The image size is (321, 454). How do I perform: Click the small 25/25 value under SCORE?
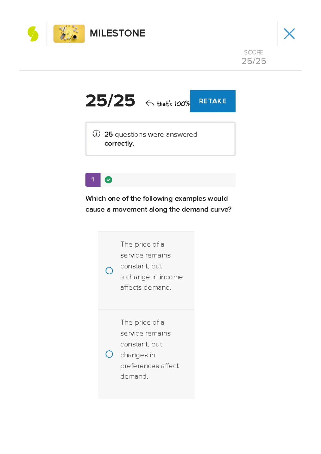(254, 61)
